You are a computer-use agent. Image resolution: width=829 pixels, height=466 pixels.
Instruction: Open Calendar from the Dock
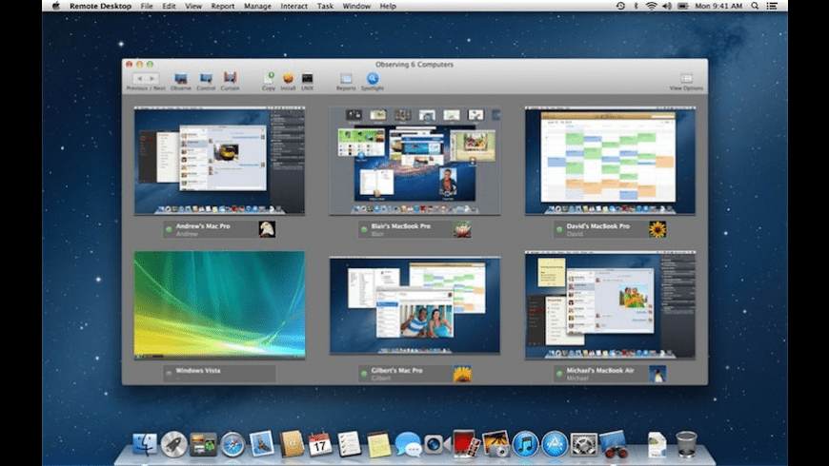320,444
